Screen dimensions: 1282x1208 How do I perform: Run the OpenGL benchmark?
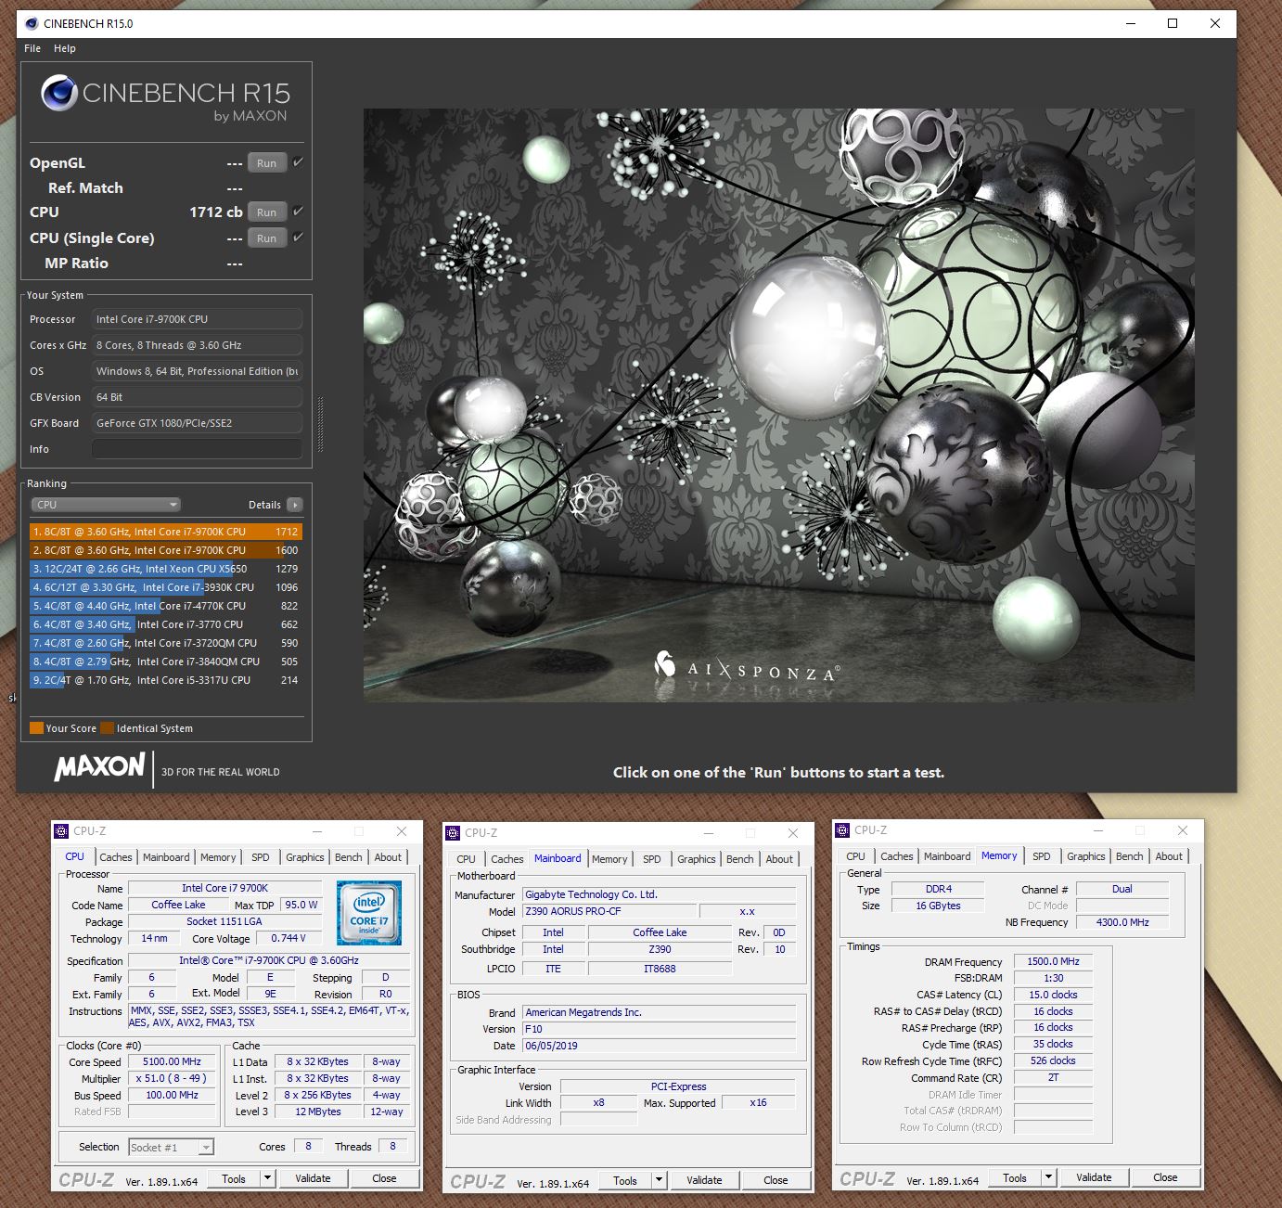click(267, 163)
